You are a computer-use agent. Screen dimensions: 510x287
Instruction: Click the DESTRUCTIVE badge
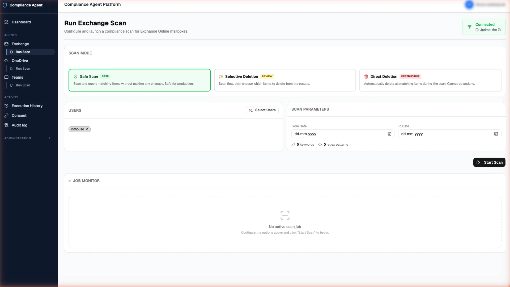(x=410, y=77)
